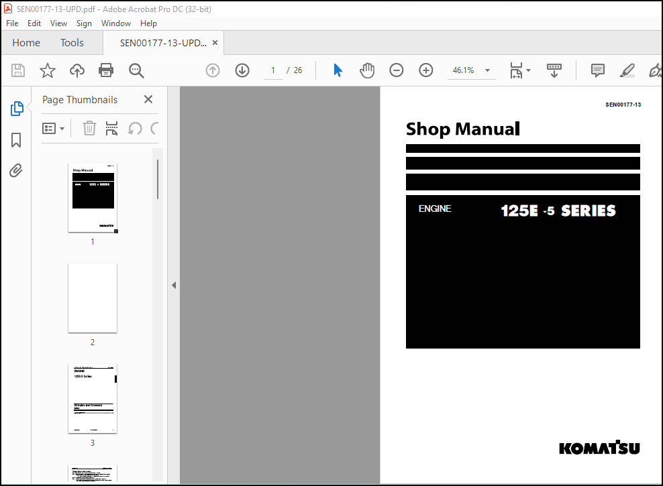Image resolution: width=663 pixels, height=486 pixels.
Task: Select page 3 thumbnail
Action: (x=92, y=399)
